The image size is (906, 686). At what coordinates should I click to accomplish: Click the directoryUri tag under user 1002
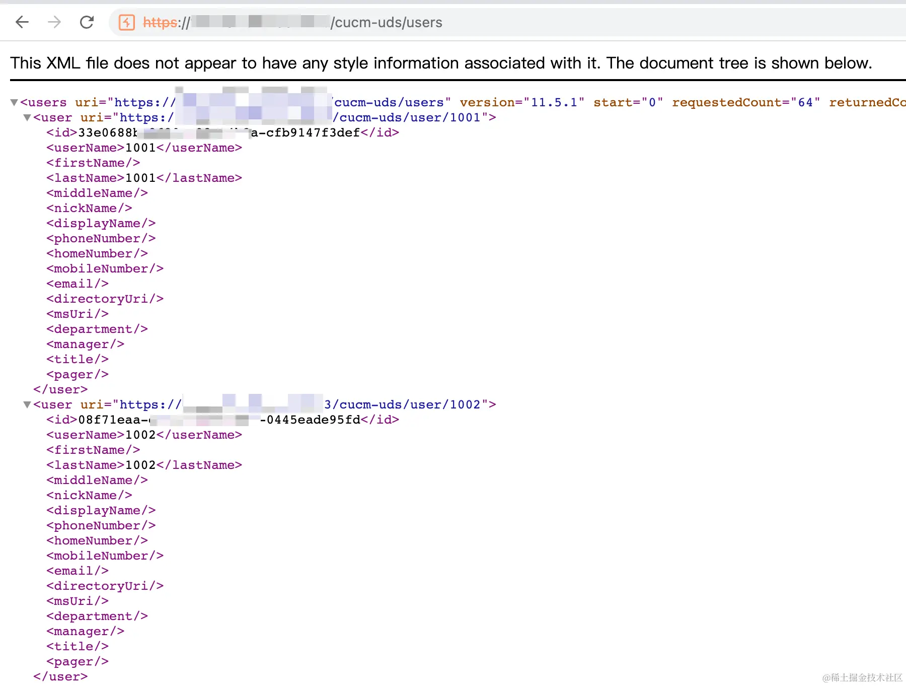[x=105, y=586]
